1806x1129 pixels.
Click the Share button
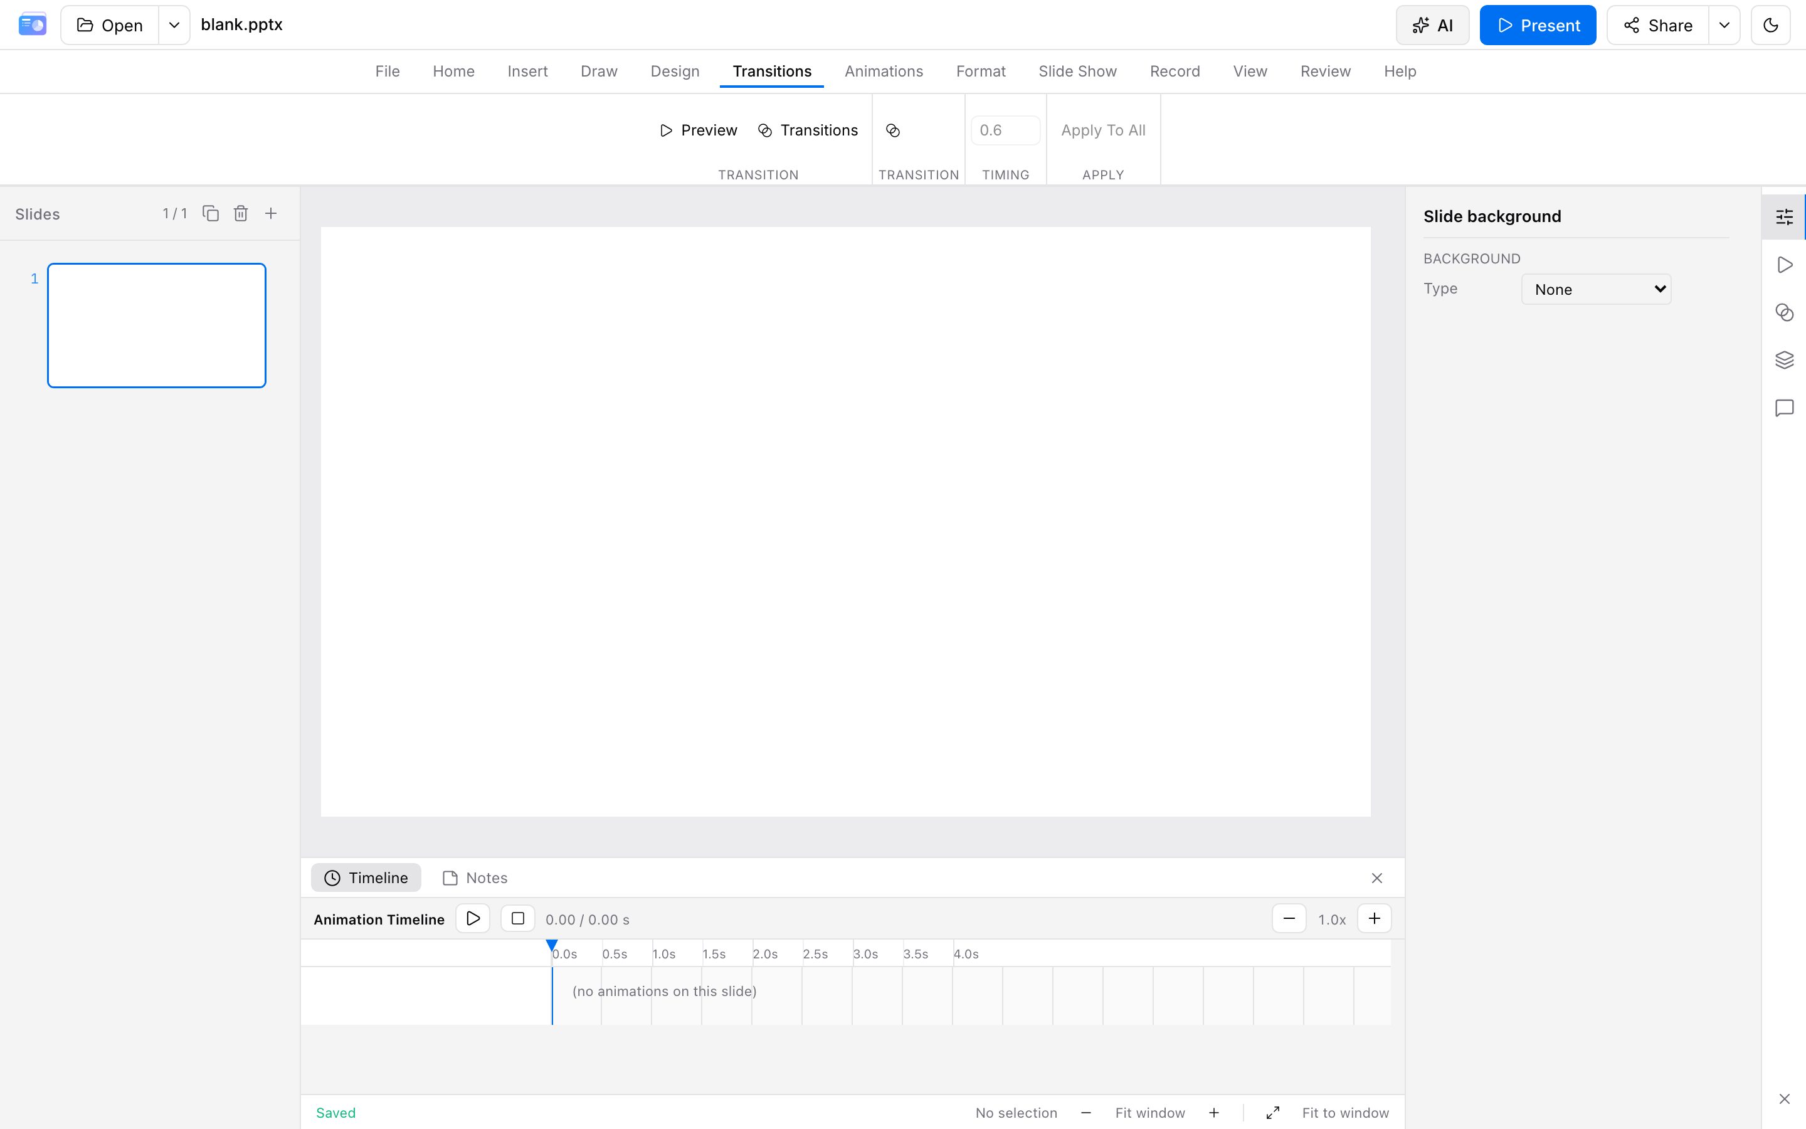[1657, 25]
